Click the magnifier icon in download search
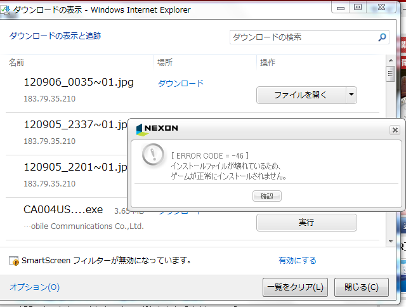This screenshot has height=307, width=406. [382, 37]
